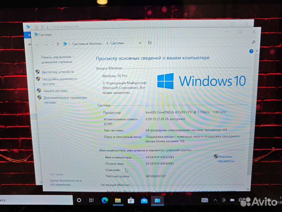Minimize the Система window
Screen dimensions: 282x212
click(x=226, y=32)
